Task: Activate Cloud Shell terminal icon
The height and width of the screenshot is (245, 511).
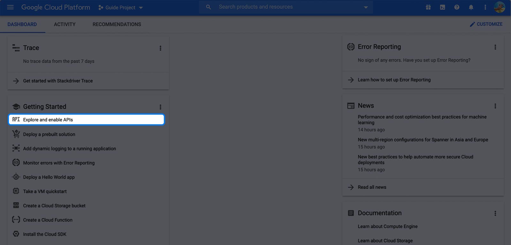Action: click(442, 7)
